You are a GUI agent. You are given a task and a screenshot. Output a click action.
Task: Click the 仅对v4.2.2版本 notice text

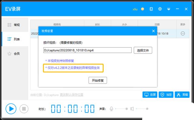[72, 68]
